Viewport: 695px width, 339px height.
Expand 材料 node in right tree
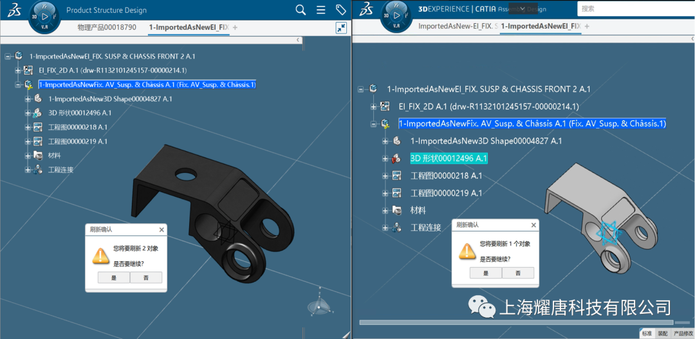385,210
